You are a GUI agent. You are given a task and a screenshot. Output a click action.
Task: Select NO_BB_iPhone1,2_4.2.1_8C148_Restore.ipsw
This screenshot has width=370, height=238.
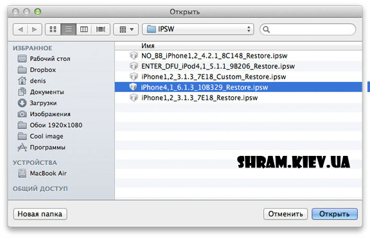click(x=238, y=56)
